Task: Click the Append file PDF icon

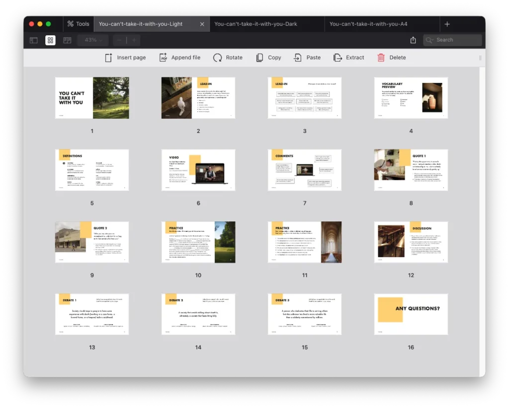Action: [x=163, y=58]
